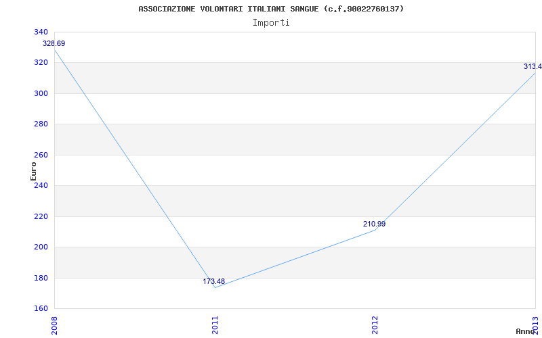Click the 2013 x-axis label
Image resolution: width=542 pixels, height=338 pixels.
coord(535,325)
